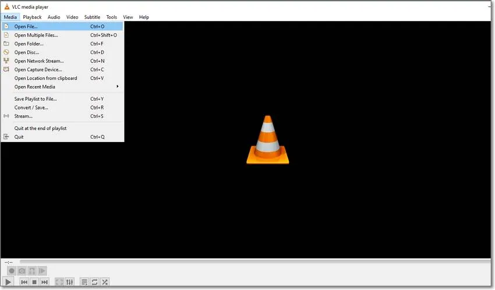The width and height of the screenshot is (495, 290).
Task: Toggle the shuffle/random button
Action: [x=105, y=282]
